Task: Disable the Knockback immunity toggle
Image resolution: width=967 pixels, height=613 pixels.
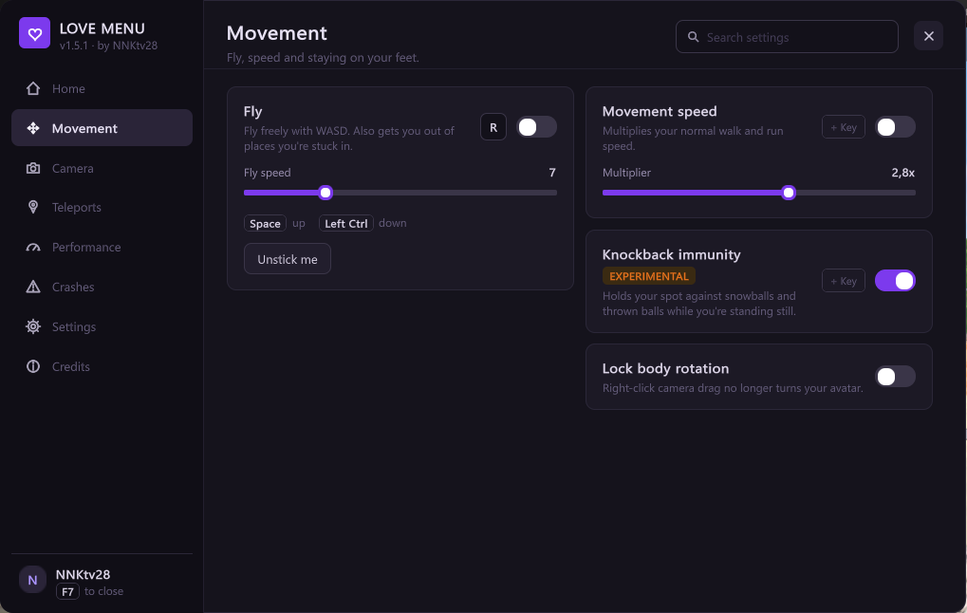Action: point(895,281)
